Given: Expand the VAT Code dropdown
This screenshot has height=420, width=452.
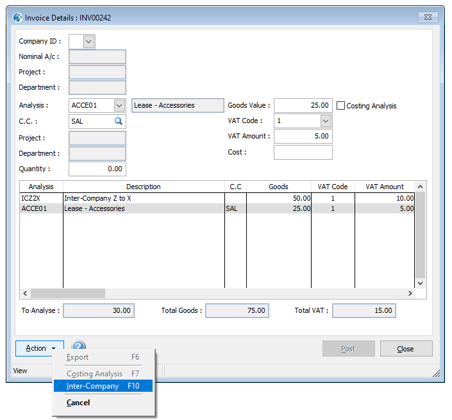Looking at the screenshot, I should pyautogui.click(x=326, y=121).
